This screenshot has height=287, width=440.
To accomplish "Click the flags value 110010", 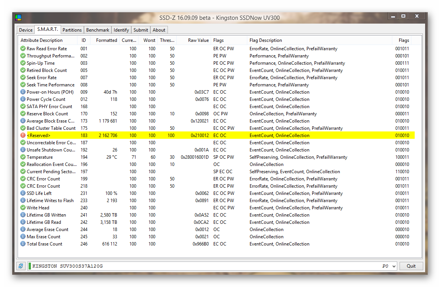I will click(x=402, y=172).
